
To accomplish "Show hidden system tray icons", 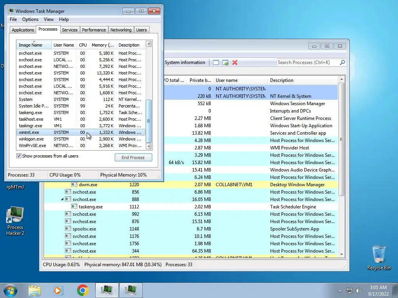I will [340, 291].
